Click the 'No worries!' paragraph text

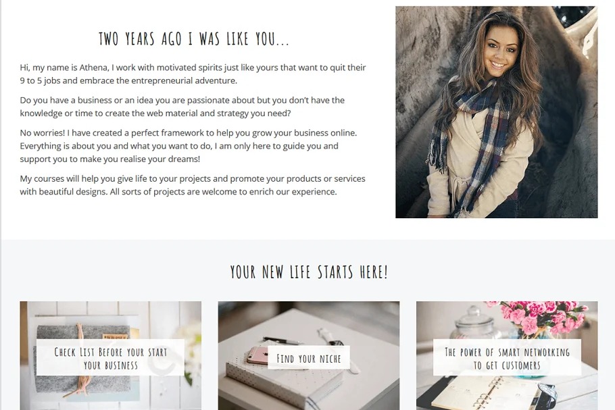click(189, 146)
